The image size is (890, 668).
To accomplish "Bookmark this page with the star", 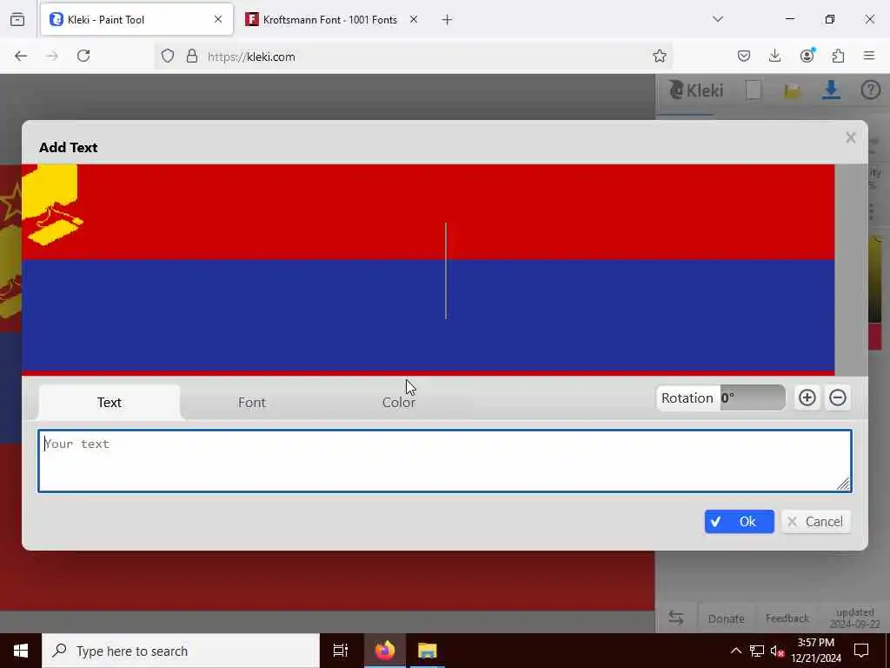I will point(659,56).
